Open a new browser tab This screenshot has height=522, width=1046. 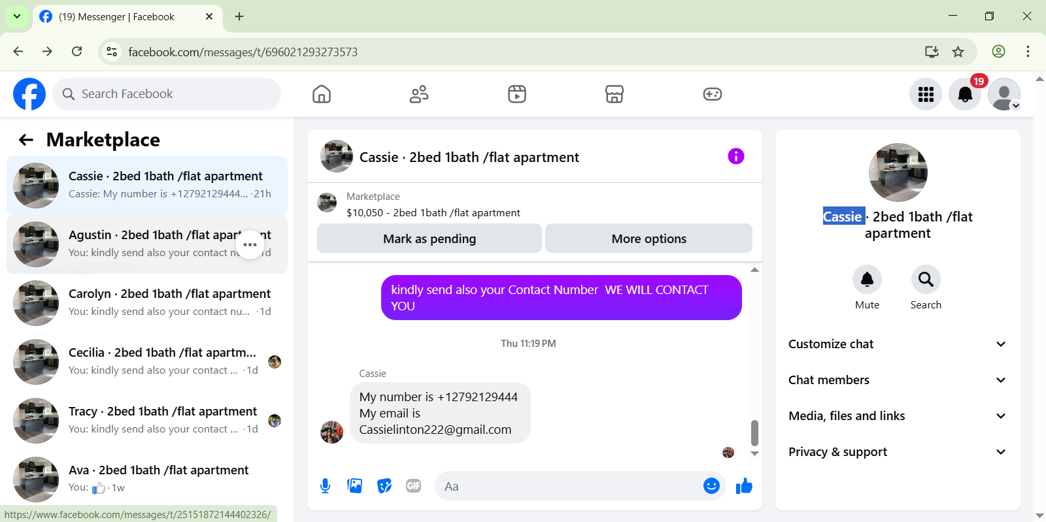239,16
